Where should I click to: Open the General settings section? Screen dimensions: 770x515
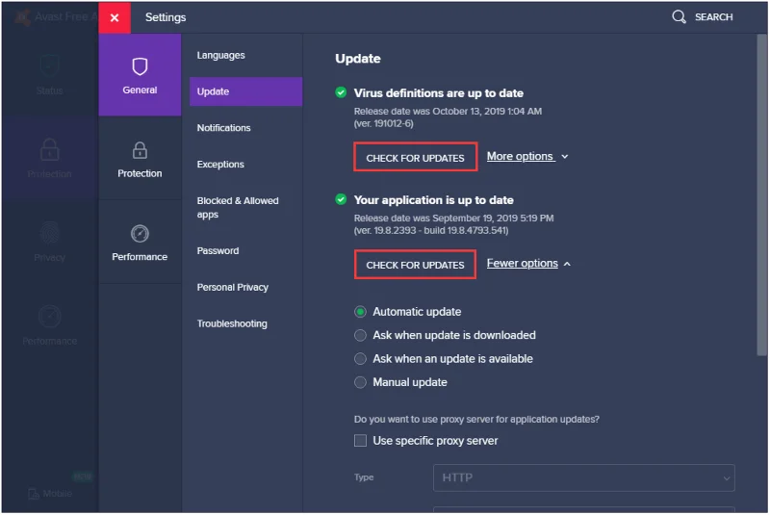140,75
